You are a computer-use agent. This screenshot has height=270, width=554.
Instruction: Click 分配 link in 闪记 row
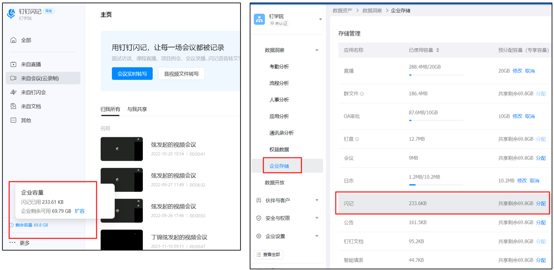point(541,203)
